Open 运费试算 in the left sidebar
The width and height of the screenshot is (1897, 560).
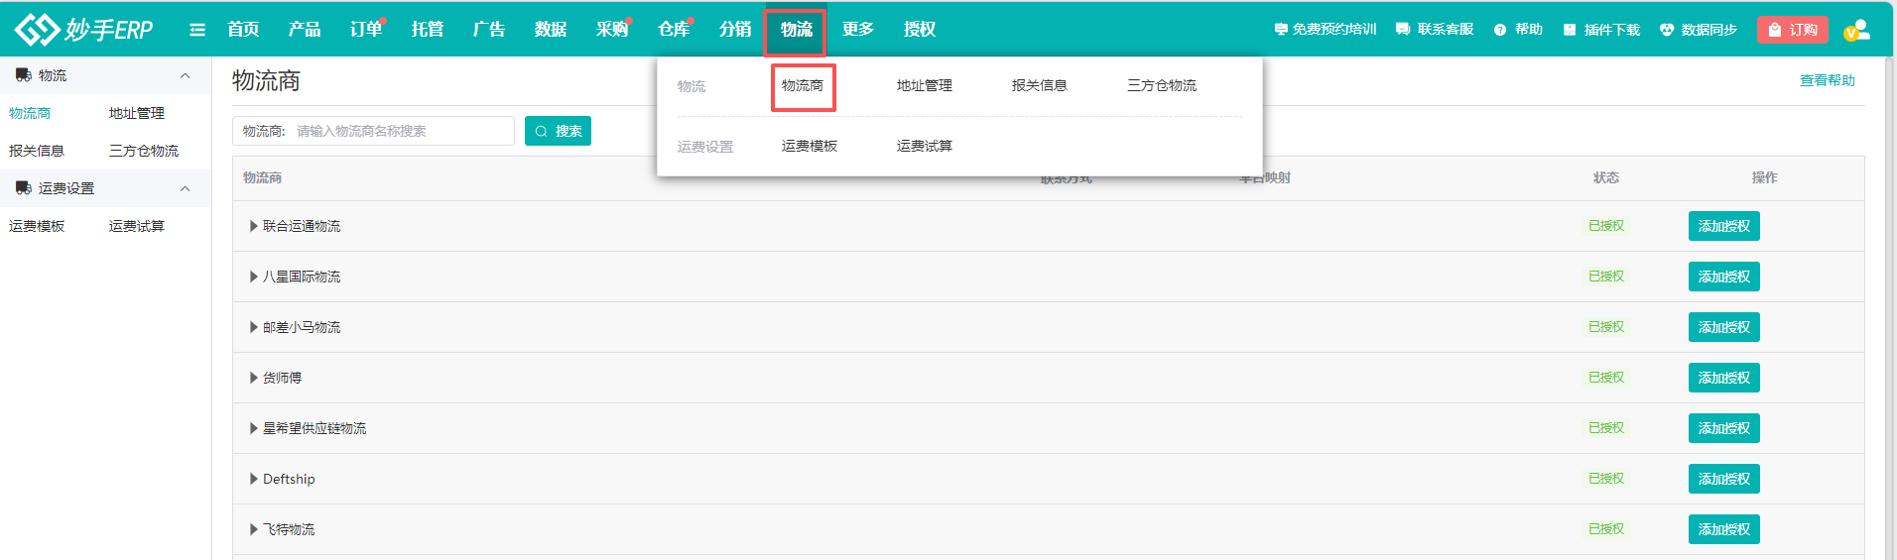[137, 226]
